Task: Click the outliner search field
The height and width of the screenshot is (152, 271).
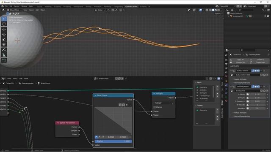Action: tap(246, 10)
